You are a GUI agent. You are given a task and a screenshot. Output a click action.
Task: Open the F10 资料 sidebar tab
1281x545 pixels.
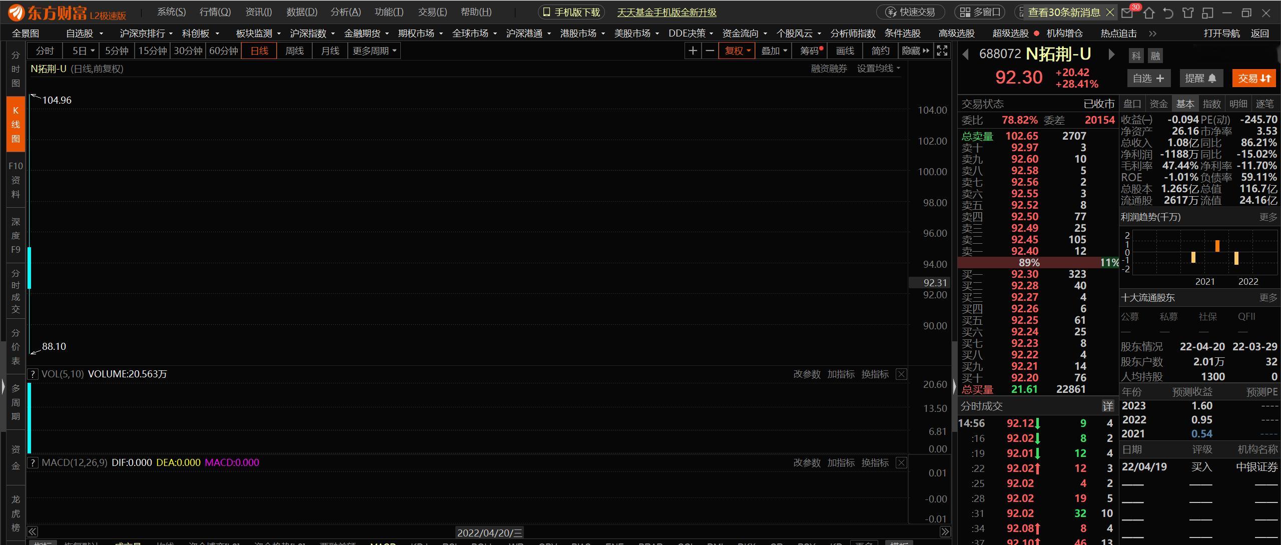(x=16, y=180)
